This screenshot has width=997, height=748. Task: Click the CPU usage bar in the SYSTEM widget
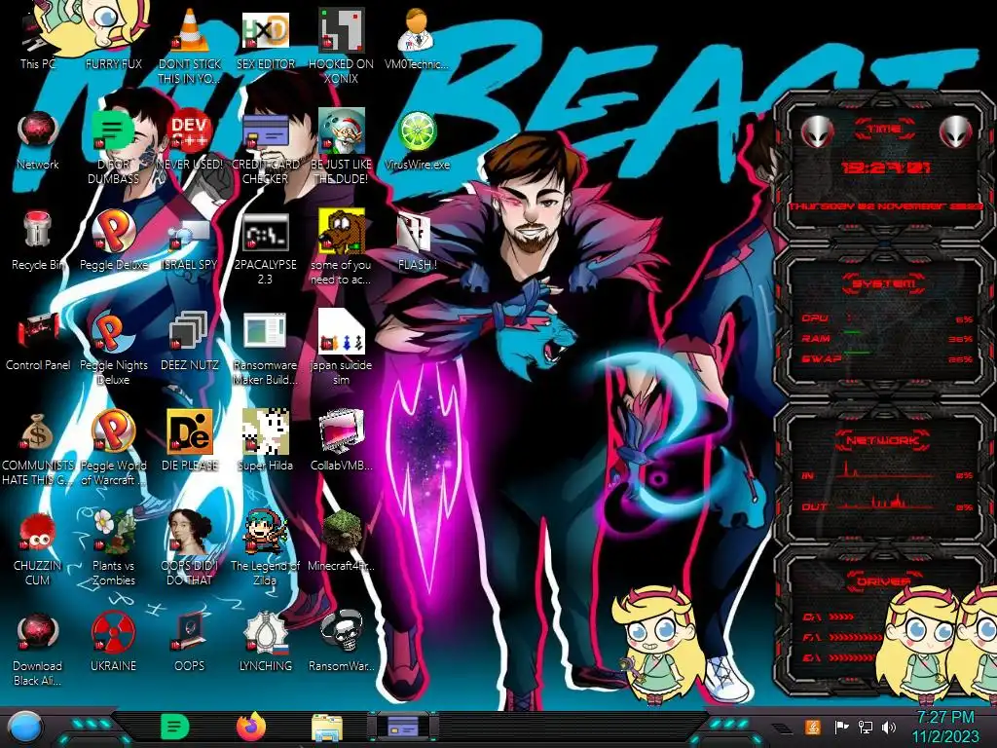(888, 318)
